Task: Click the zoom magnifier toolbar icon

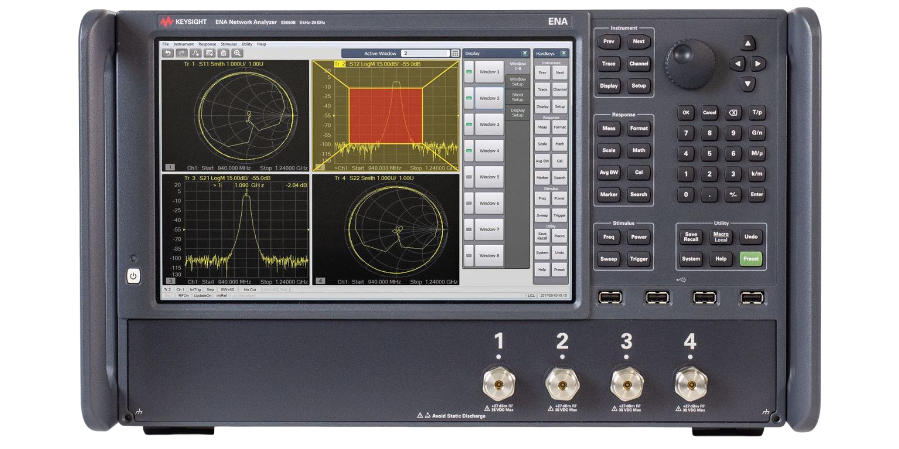Action: (237, 53)
